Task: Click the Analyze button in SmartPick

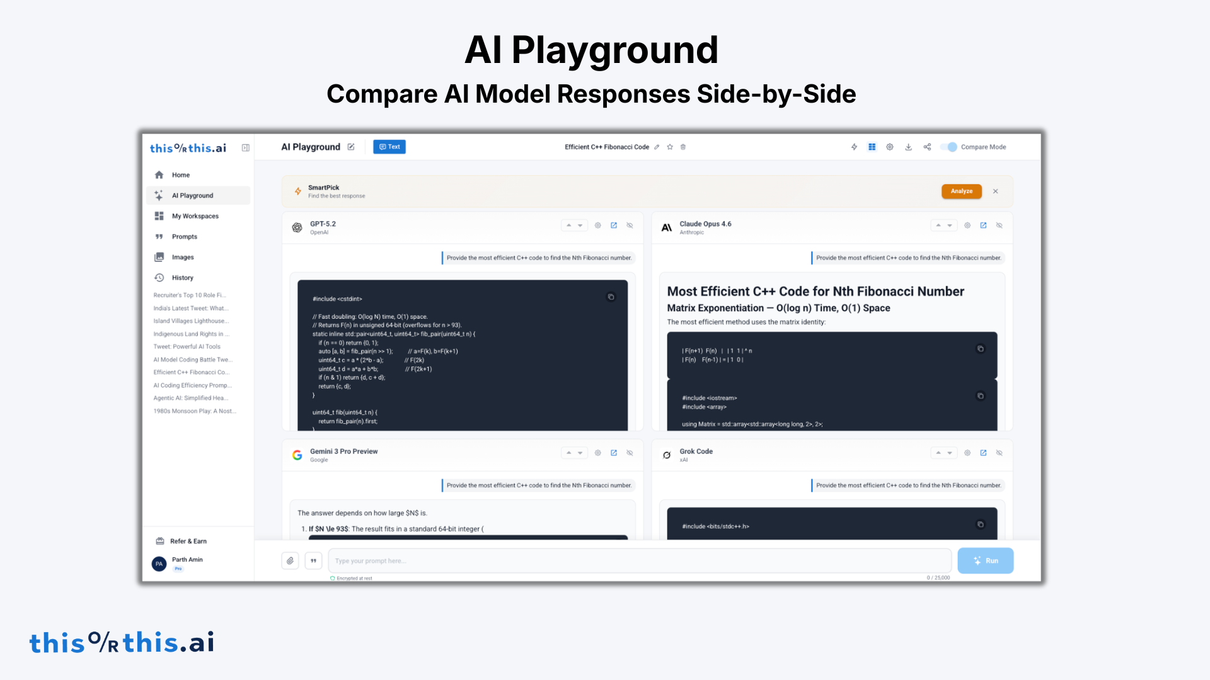Action: pos(961,191)
